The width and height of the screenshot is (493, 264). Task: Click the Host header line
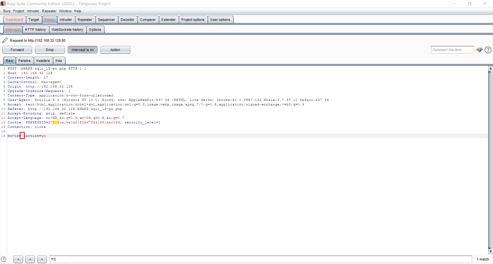point(30,73)
